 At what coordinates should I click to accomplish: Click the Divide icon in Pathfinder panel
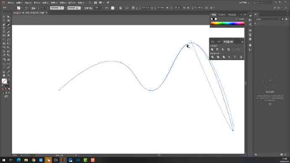213,57
